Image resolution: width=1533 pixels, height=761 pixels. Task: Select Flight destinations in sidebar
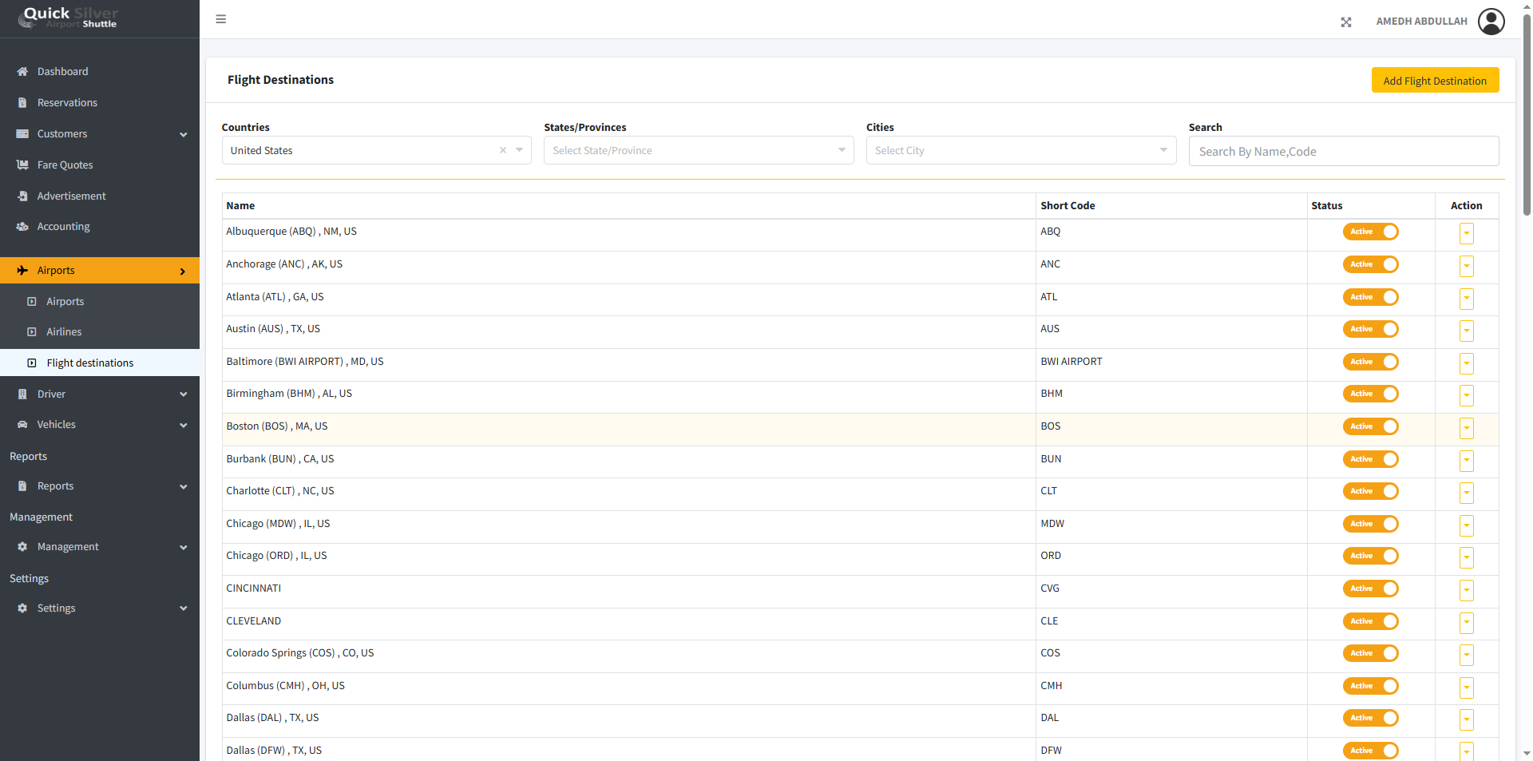(x=89, y=363)
